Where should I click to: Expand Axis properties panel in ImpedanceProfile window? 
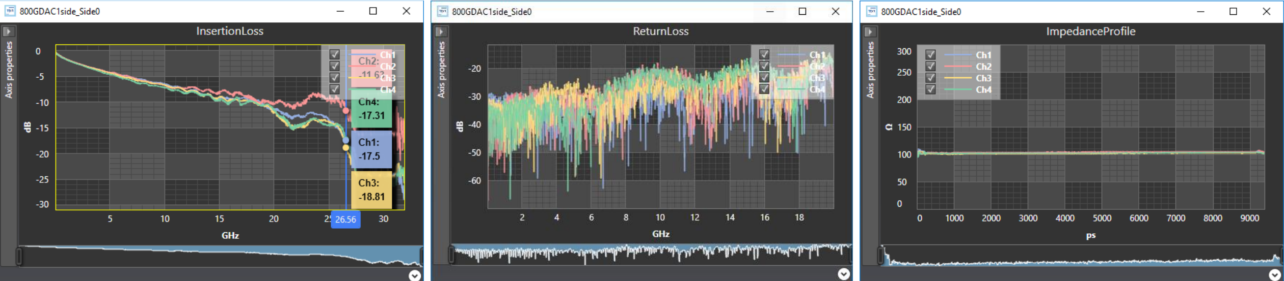point(870,32)
